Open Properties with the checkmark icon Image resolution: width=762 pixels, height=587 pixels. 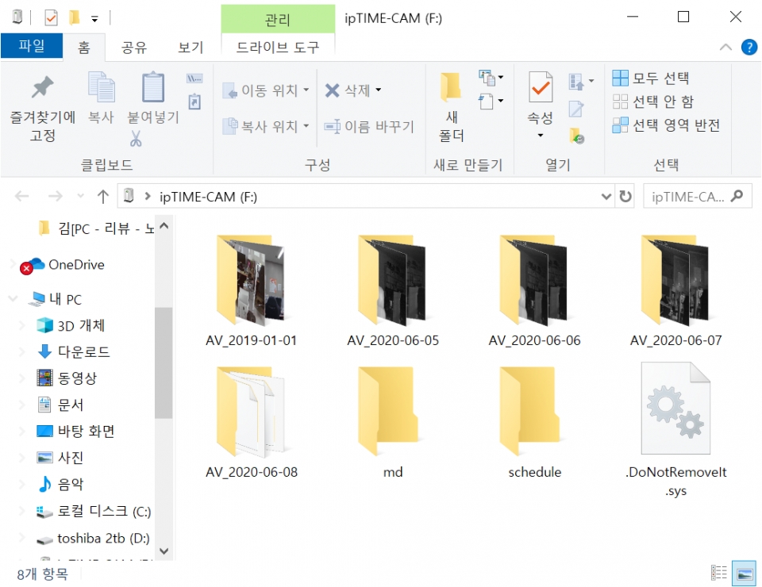541,89
